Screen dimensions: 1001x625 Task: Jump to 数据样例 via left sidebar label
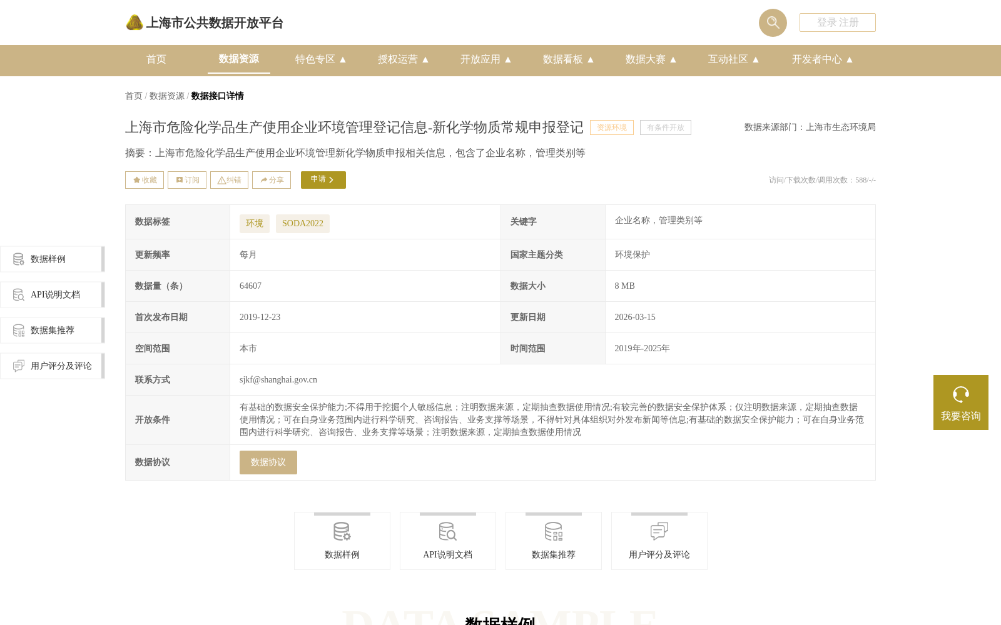[x=48, y=259]
